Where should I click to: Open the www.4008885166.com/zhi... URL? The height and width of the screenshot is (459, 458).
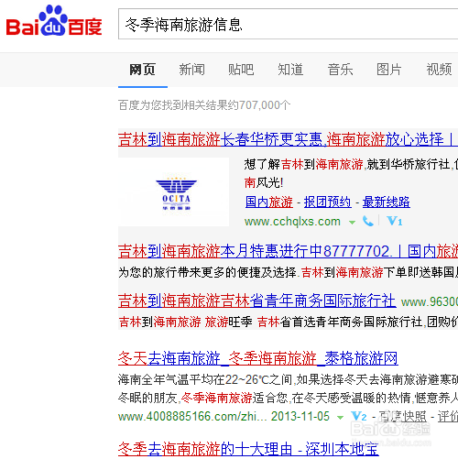click(192, 416)
